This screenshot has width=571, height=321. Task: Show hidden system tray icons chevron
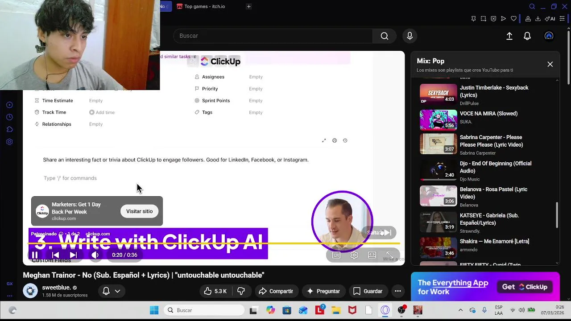460,310
